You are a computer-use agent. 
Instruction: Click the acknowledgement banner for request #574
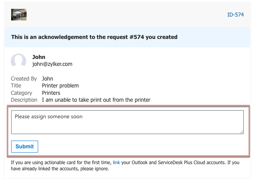click(x=127, y=37)
